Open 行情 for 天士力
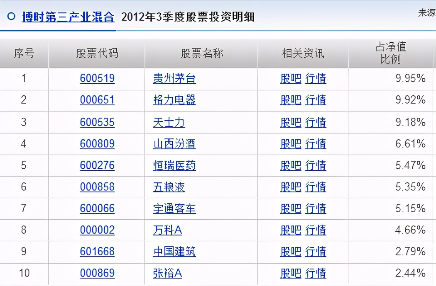 (x=316, y=122)
